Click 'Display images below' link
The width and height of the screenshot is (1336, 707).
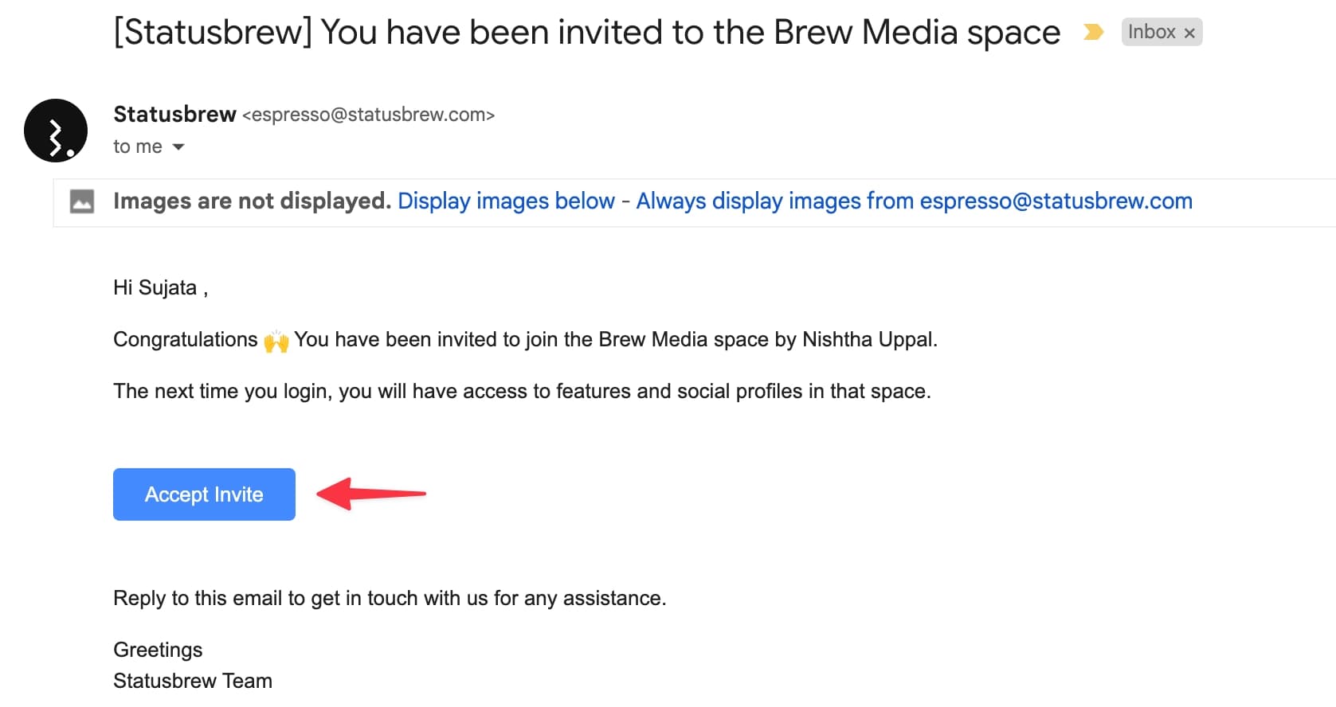point(506,201)
